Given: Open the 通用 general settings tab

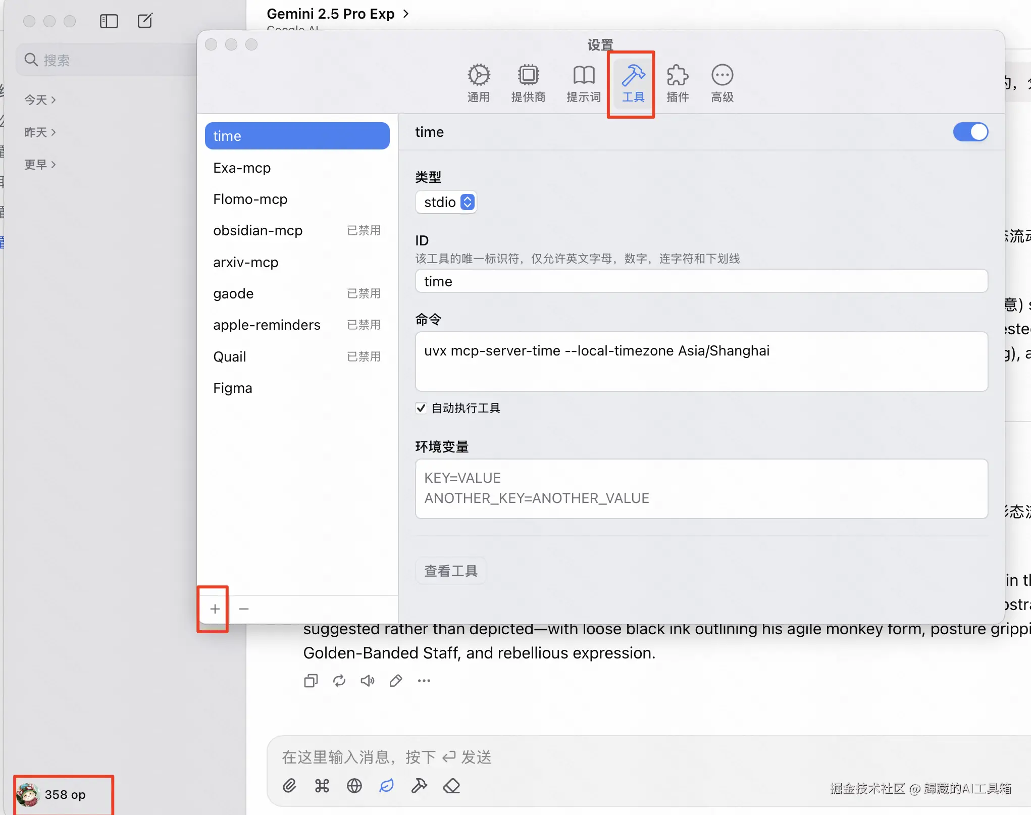Looking at the screenshot, I should click(478, 83).
